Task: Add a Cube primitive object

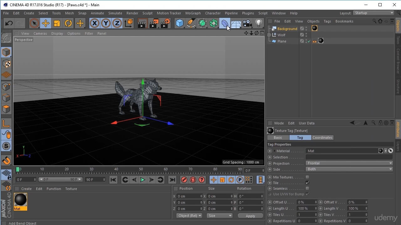Action: pyautogui.click(x=180, y=23)
